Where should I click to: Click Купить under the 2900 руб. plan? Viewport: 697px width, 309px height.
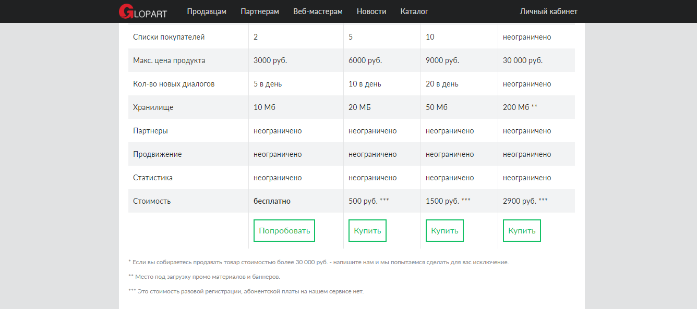(x=522, y=230)
